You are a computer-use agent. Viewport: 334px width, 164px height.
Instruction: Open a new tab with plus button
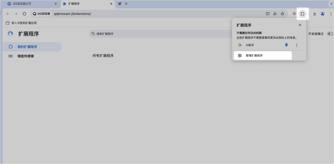pyautogui.click(x=126, y=4)
